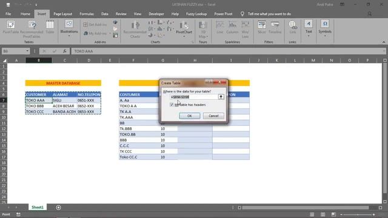Click the Timeline filter icon
Image resolution: width=388 pixels, height=218 pixels.
click(275, 27)
